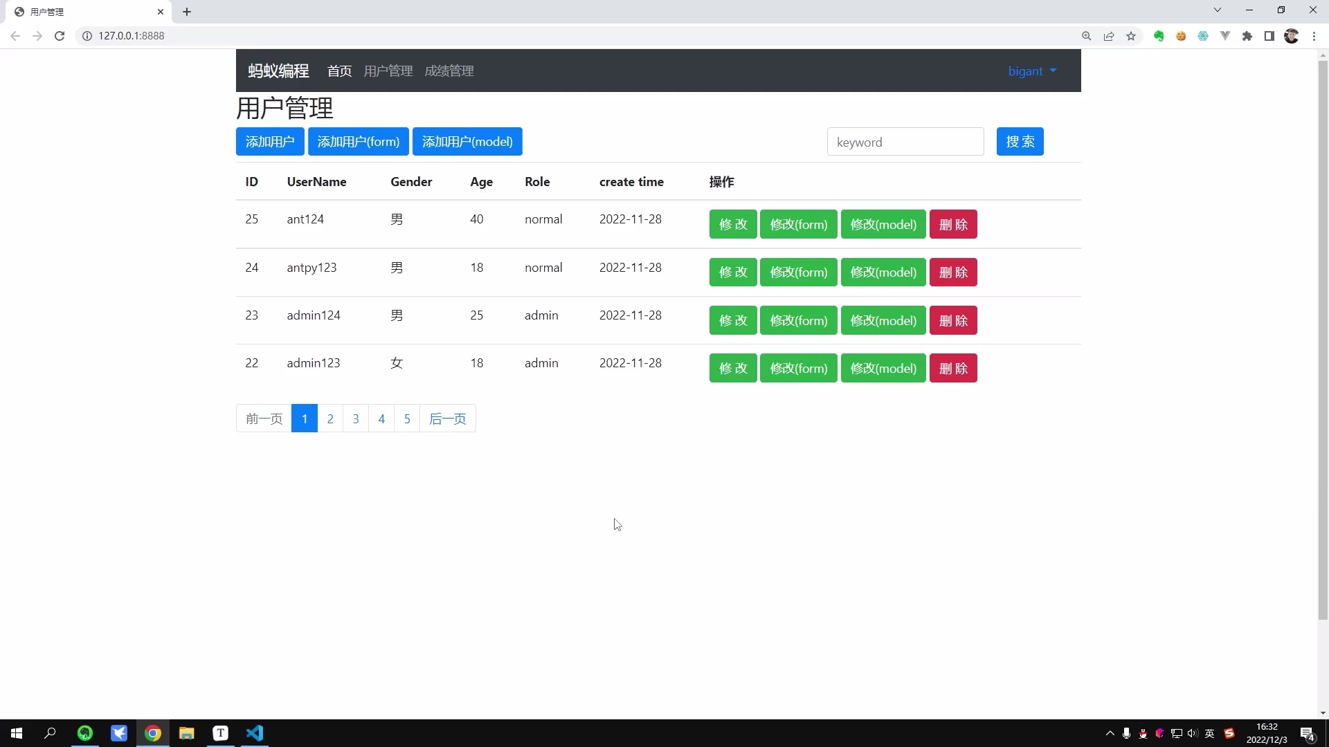
Task: Open the notification center icon
Action: point(1308,734)
